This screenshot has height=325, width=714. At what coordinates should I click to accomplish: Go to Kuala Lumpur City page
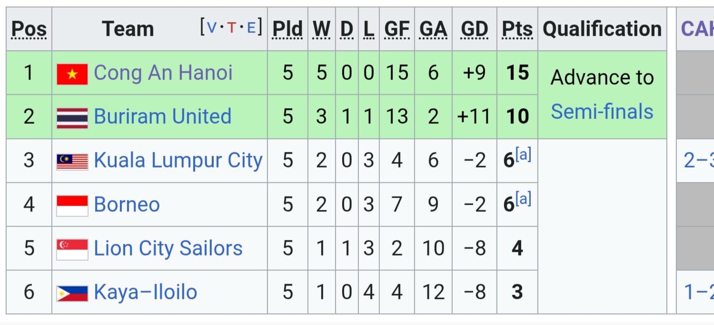pyautogui.click(x=178, y=161)
